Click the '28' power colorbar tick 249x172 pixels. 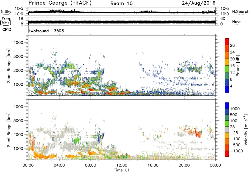232,45
